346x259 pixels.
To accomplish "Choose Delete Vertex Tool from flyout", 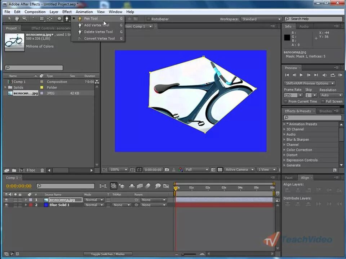I will (x=98, y=32).
